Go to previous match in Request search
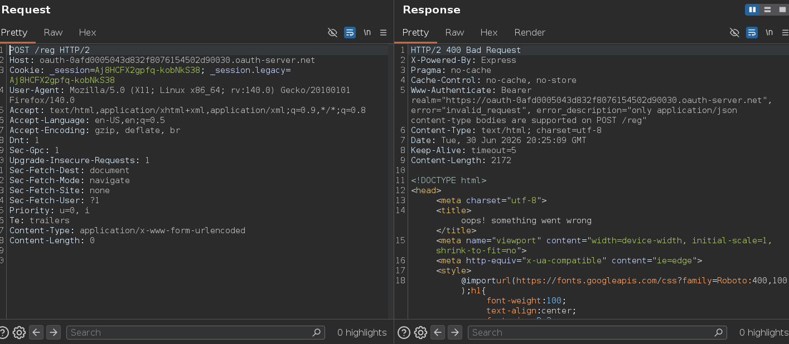 36,332
